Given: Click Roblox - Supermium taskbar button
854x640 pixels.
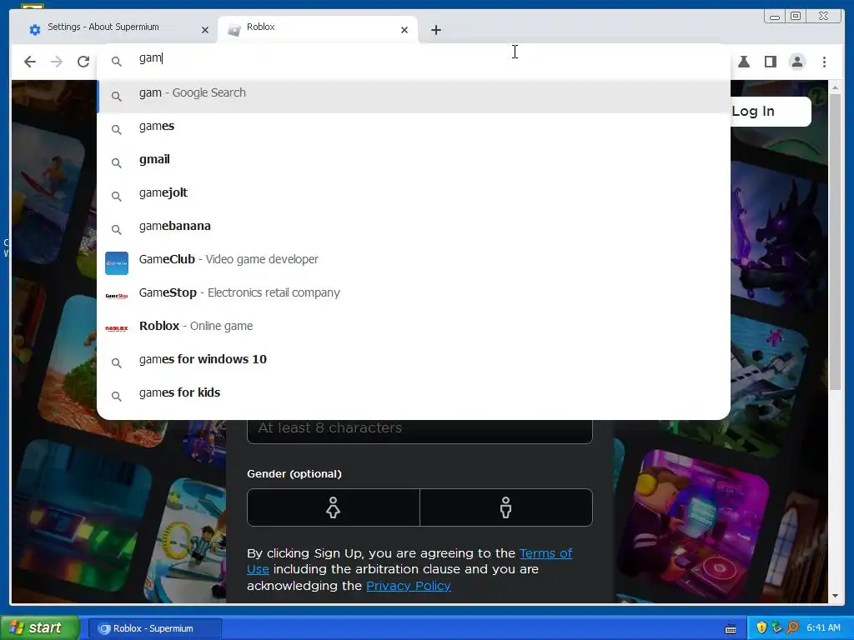Looking at the screenshot, I should point(154,628).
